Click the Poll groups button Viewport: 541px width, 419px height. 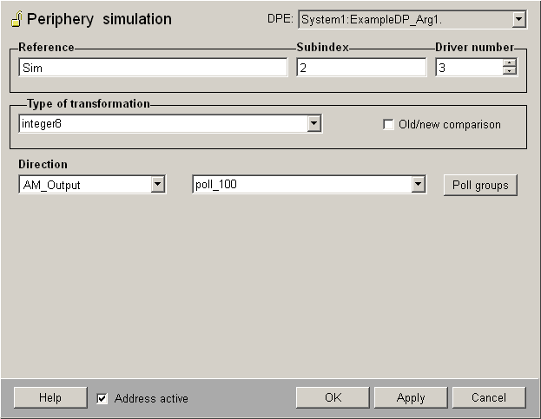[480, 185]
